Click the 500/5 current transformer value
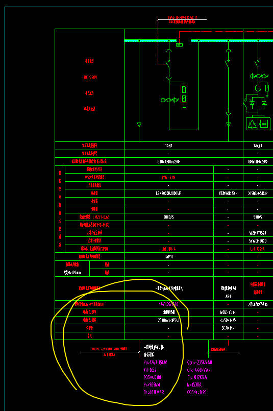This screenshot has width=273, height=411. click(x=258, y=217)
